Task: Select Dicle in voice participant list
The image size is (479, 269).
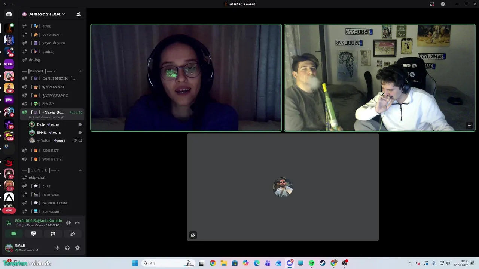Action: coord(56,124)
